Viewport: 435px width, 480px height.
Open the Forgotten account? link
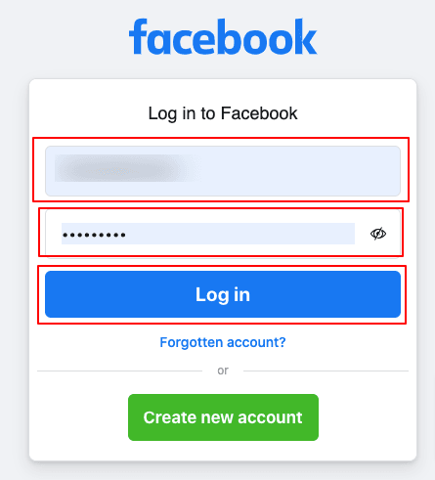(x=223, y=342)
